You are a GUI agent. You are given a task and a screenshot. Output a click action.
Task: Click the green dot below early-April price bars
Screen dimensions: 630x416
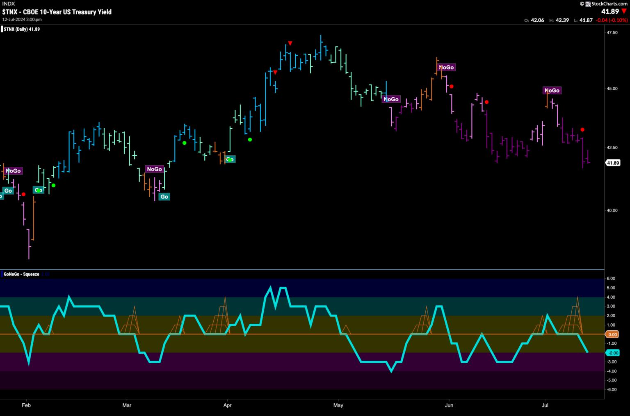[250, 140]
